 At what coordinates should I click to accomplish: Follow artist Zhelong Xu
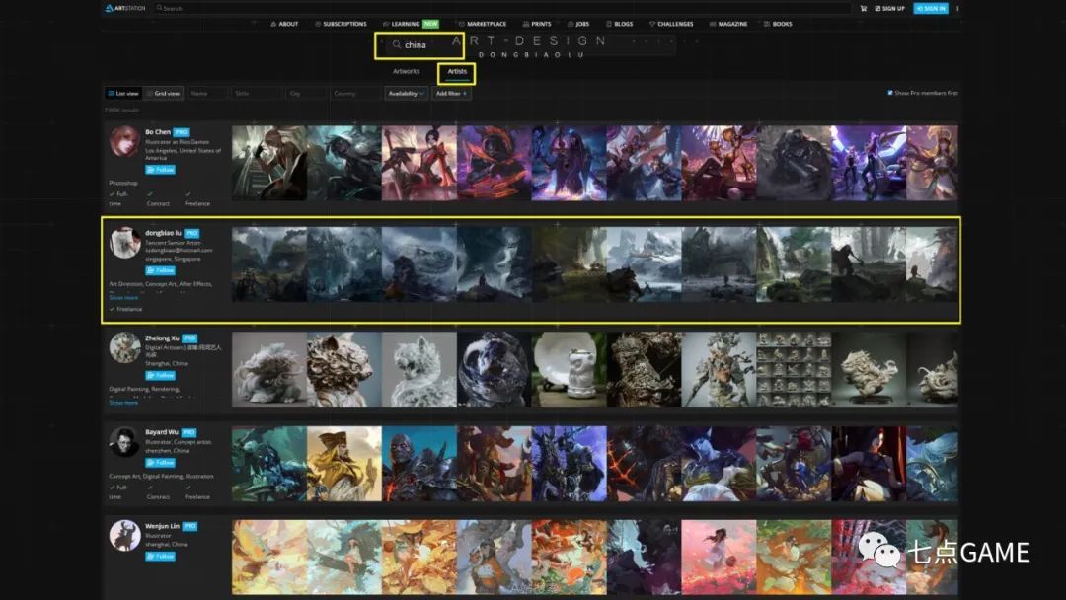click(x=161, y=375)
